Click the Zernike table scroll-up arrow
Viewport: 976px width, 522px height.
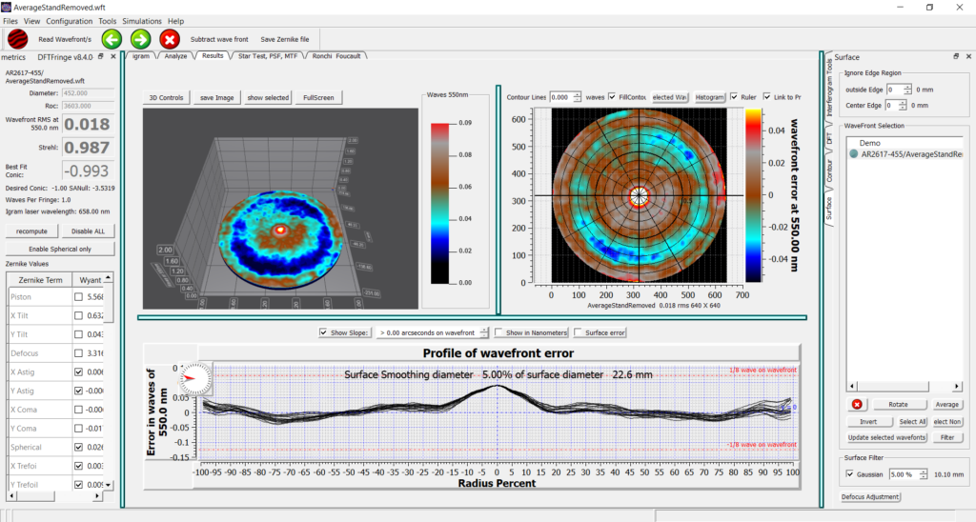[109, 277]
